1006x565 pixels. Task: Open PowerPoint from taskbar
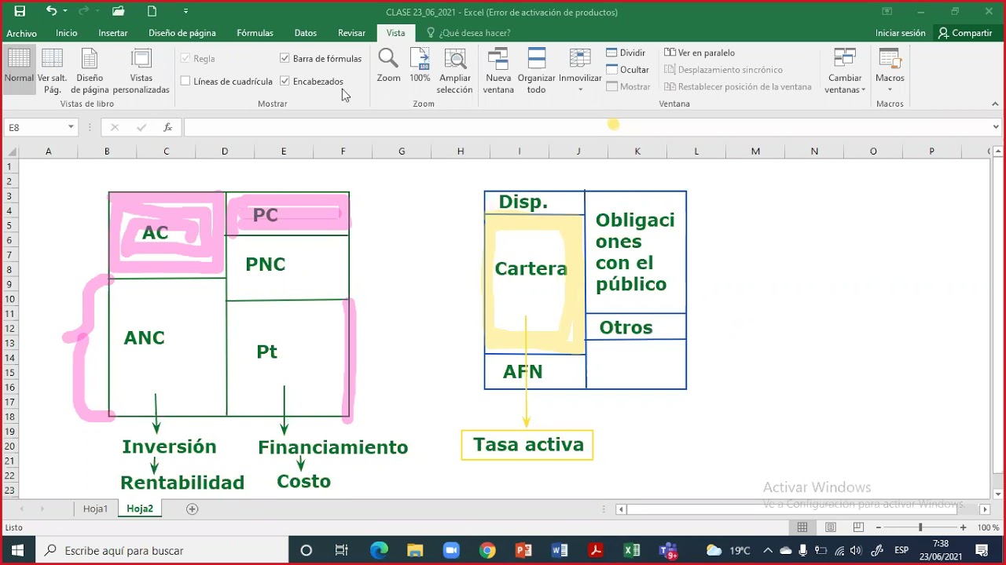click(523, 550)
